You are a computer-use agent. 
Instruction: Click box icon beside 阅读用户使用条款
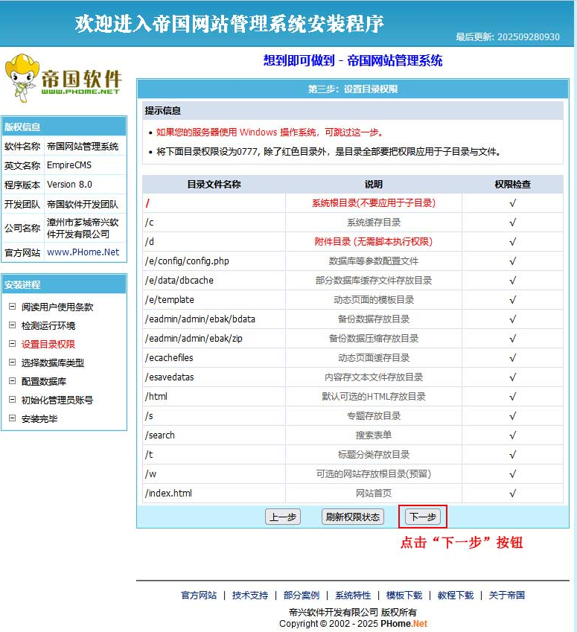pos(13,307)
